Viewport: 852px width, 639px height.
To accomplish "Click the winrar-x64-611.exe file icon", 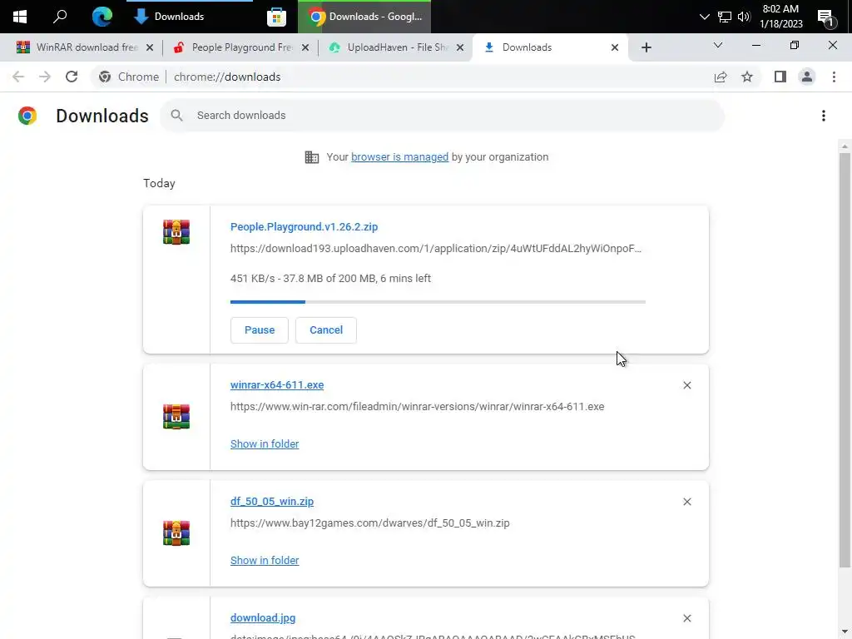I will (176, 417).
